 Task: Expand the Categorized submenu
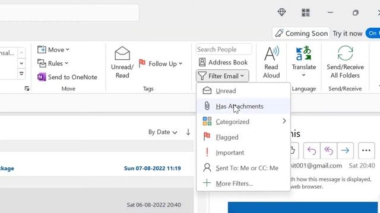point(243,121)
